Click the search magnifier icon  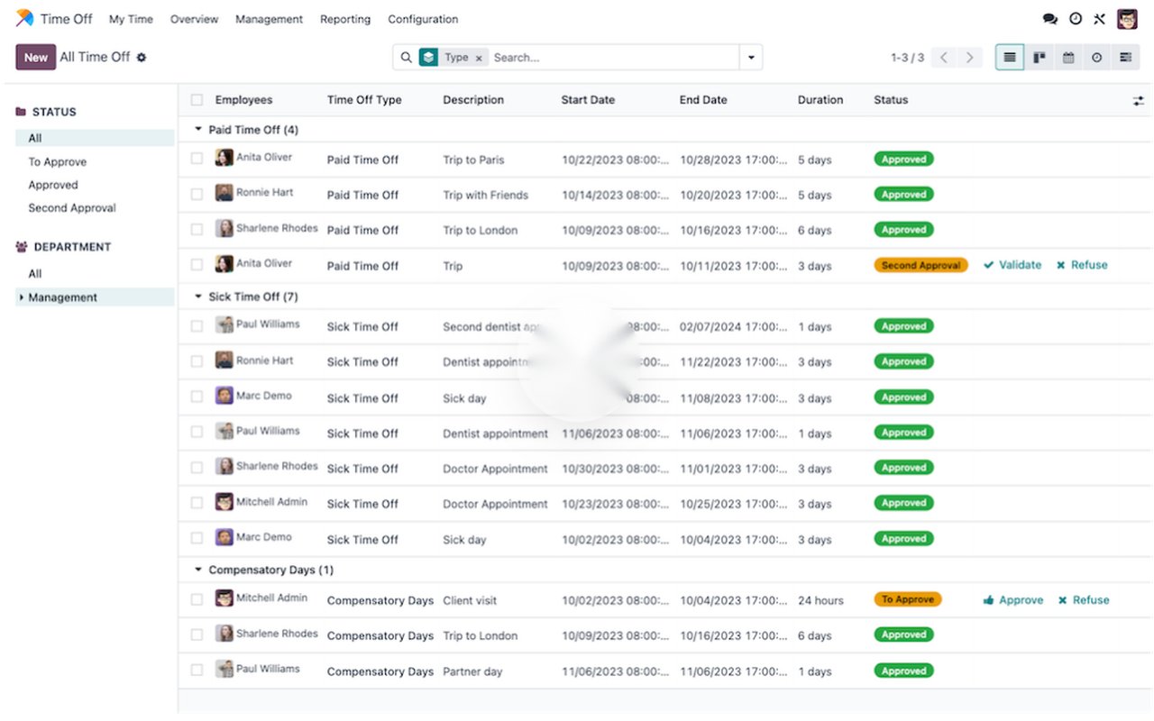pos(407,58)
